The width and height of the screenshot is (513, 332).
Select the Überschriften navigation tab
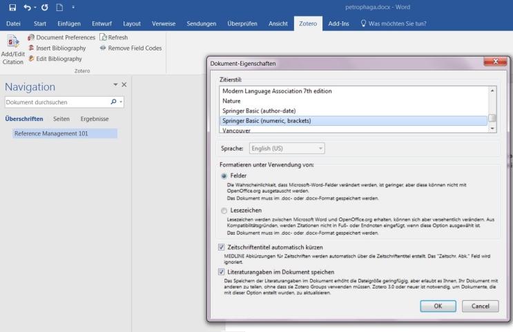click(x=24, y=119)
